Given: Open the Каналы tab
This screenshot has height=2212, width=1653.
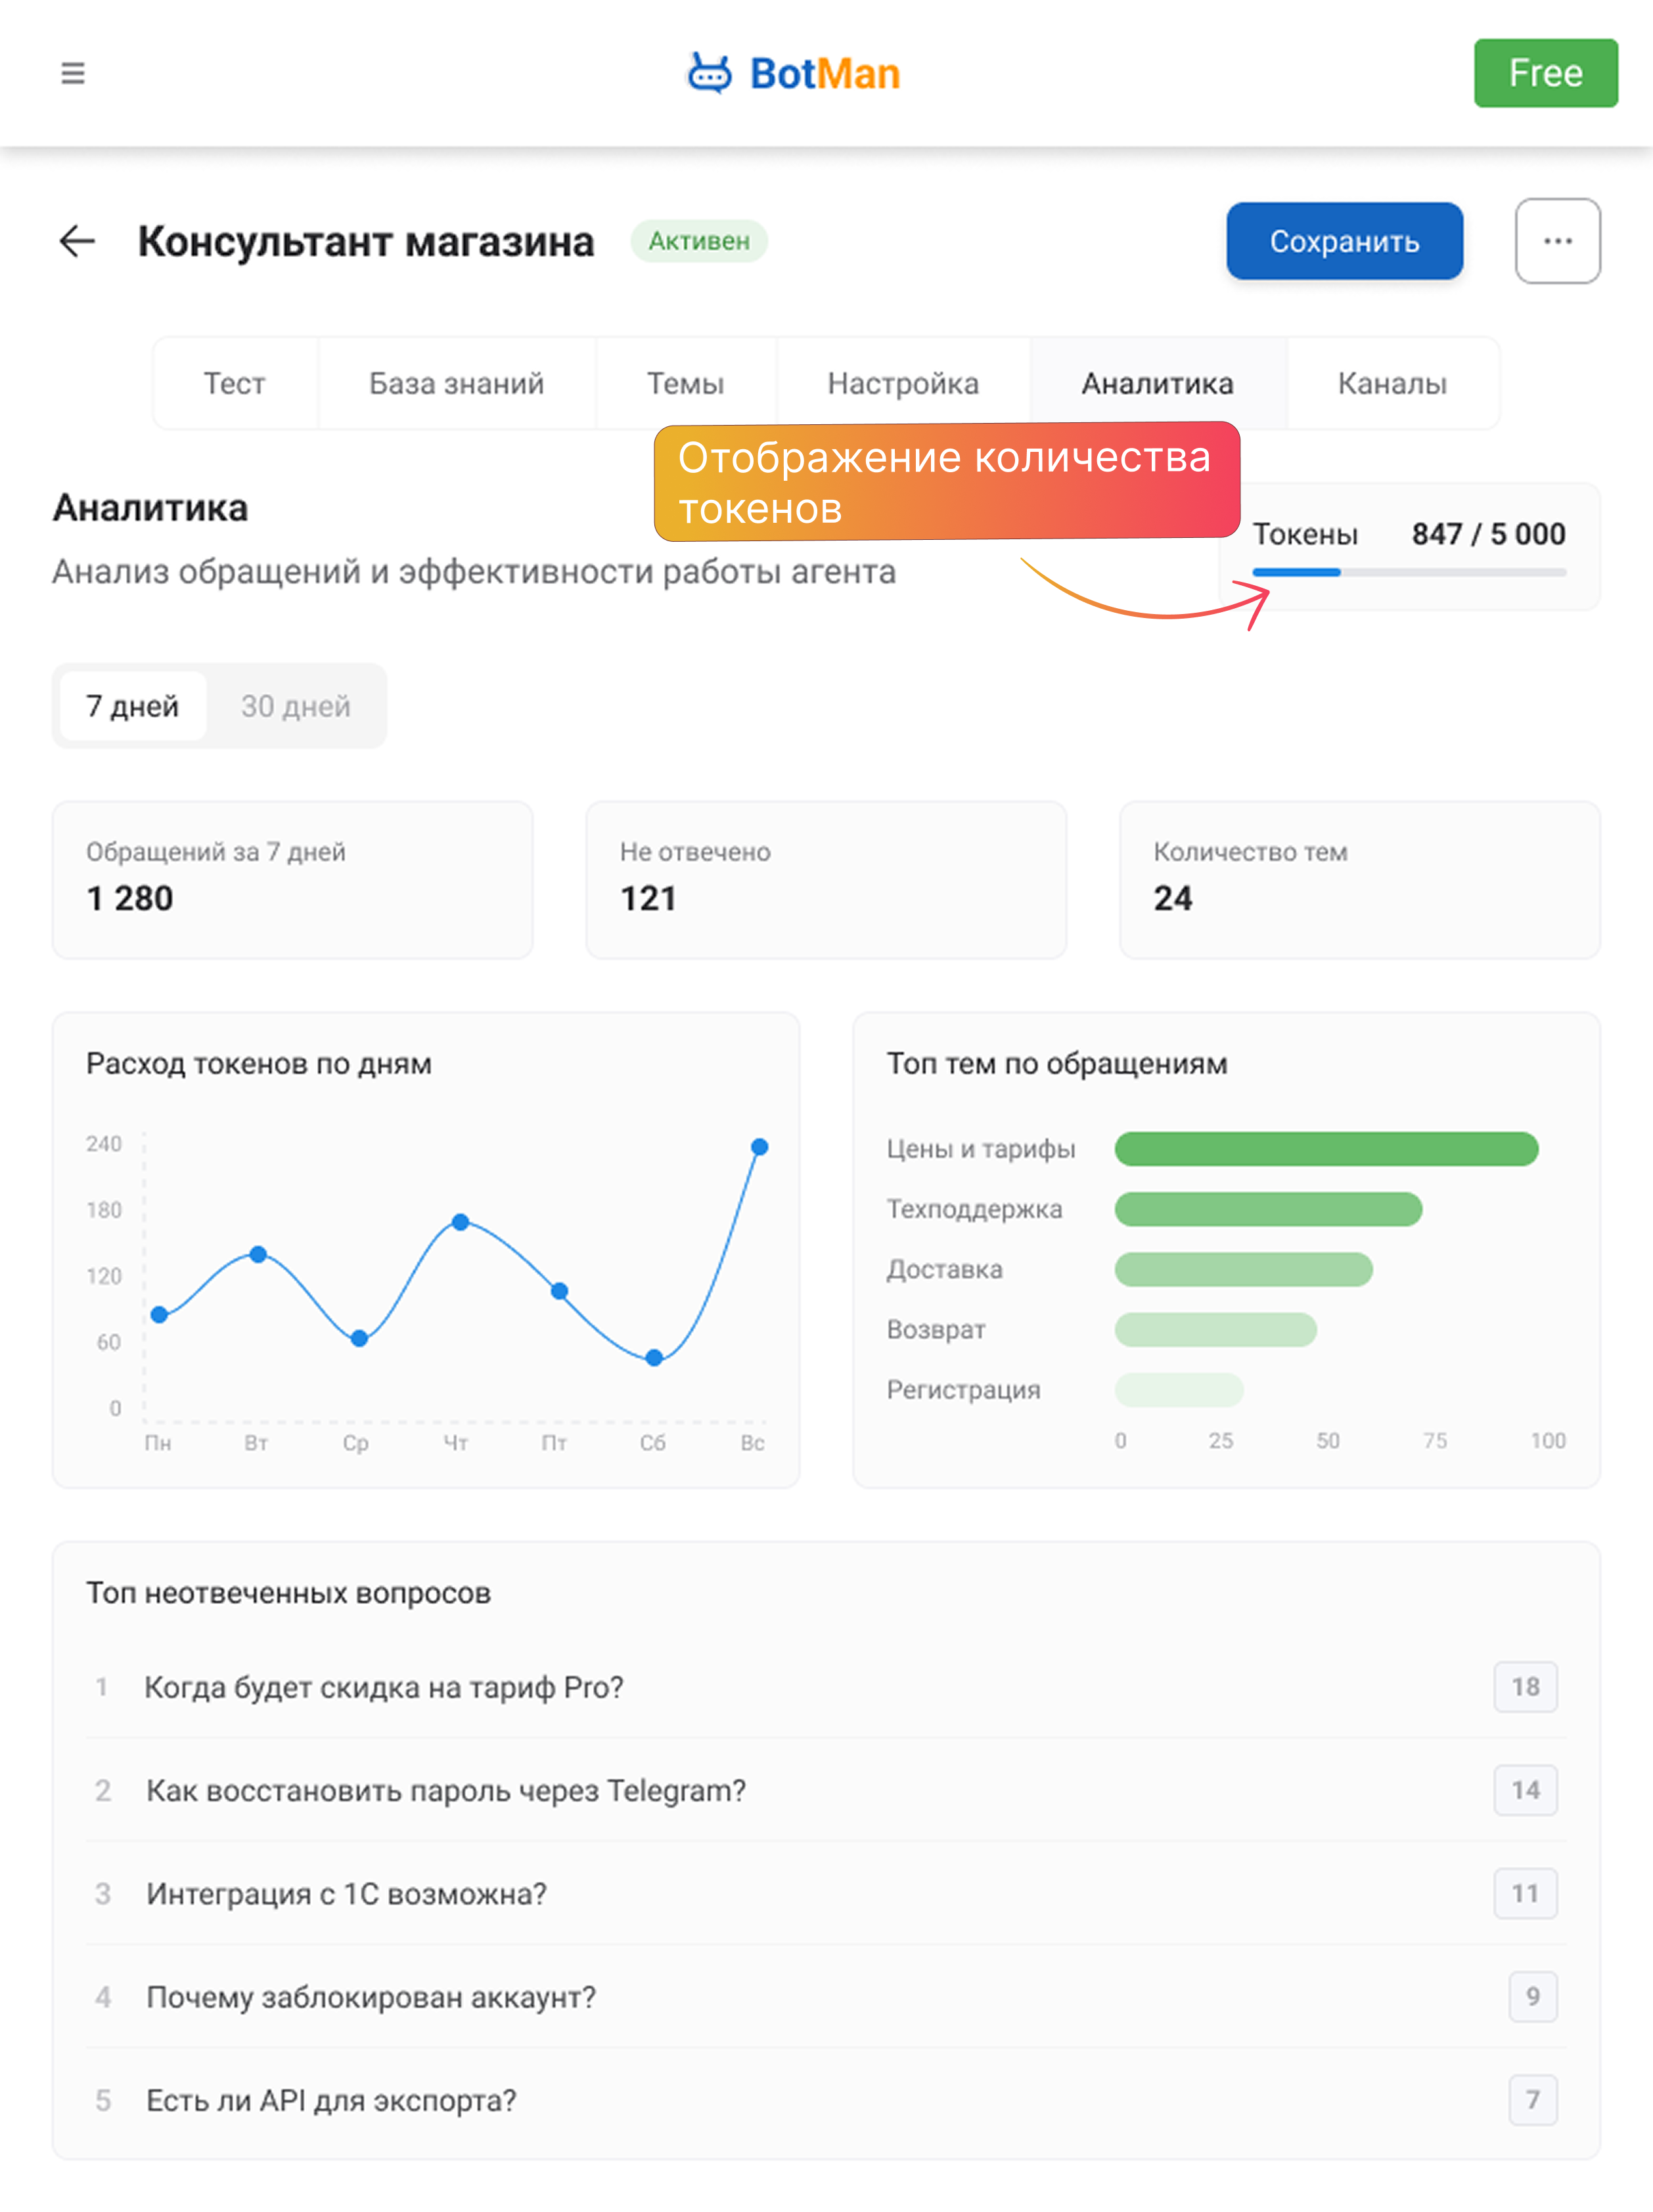Looking at the screenshot, I should [x=1392, y=383].
